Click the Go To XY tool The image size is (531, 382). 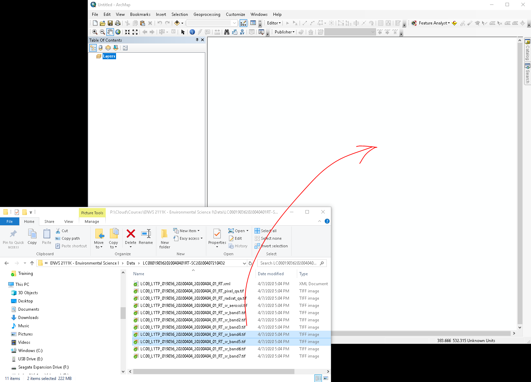click(242, 32)
